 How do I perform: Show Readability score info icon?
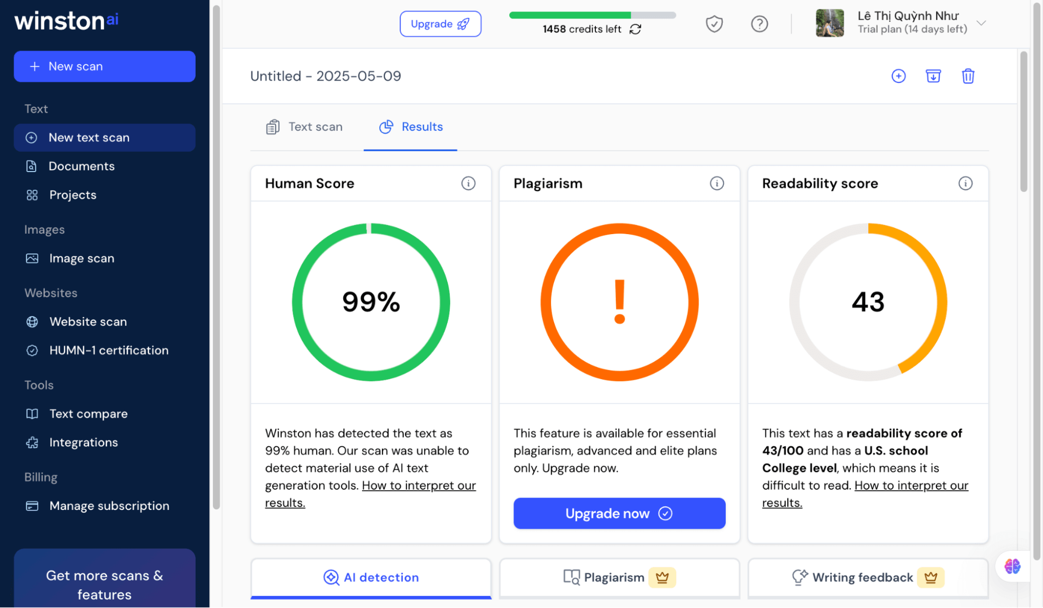pyautogui.click(x=965, y=184)
